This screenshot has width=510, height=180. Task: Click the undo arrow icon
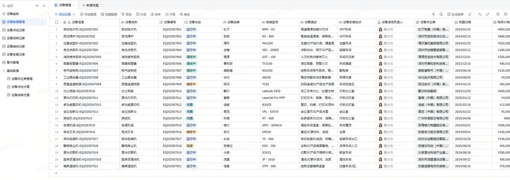[480, 14]
